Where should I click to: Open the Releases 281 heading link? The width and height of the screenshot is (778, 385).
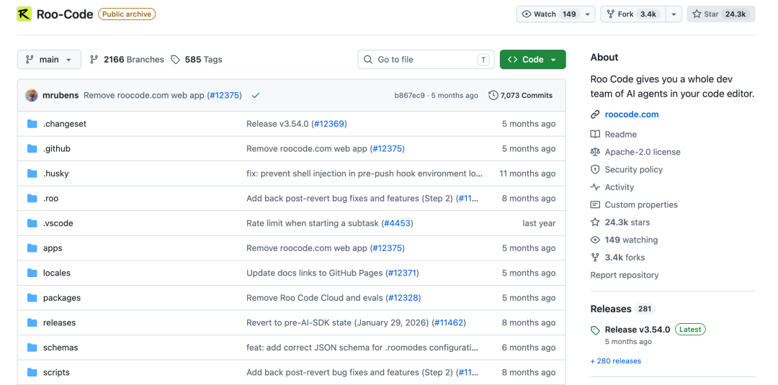click(622, 309)
